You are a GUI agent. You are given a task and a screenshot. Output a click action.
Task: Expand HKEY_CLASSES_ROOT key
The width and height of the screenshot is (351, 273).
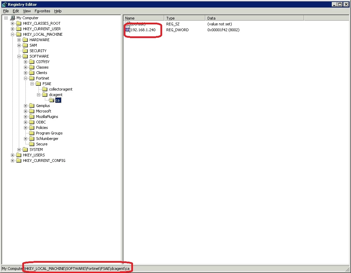coord(13,23)
